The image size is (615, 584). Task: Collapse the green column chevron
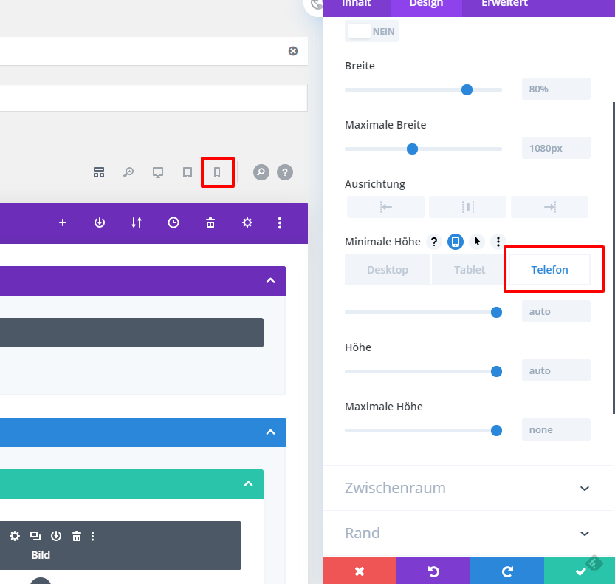pos(249,483)
